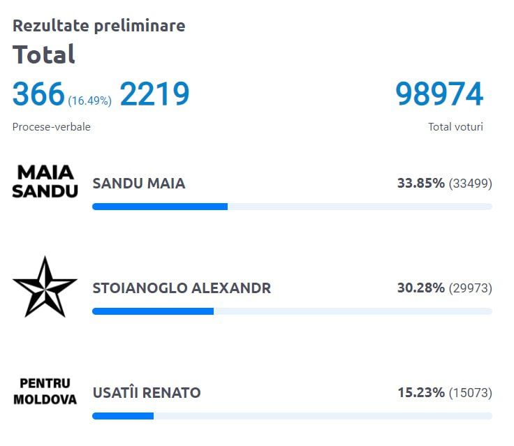Click the Pentru Moldova party logo
The image size is (514, 446).
pyautogui.click(x=45, y=392)
